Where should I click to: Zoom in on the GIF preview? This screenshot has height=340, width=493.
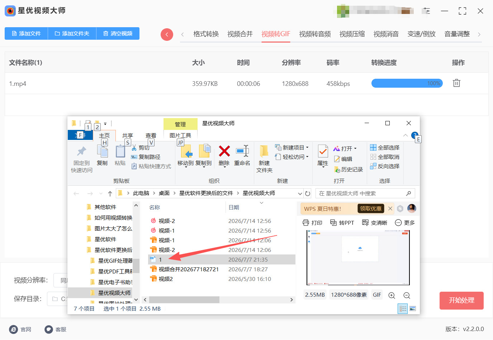click(x=392, y=295)
